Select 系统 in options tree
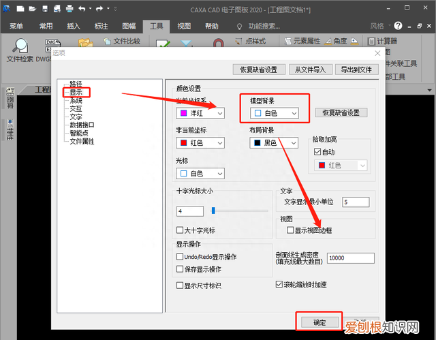 (76, 100)
